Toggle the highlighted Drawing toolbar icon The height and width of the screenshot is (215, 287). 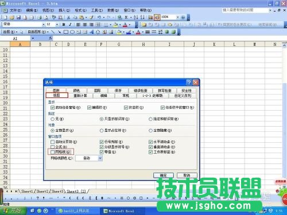(x=157, y=17)
